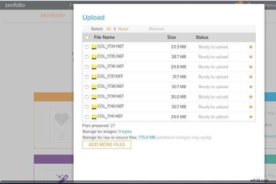Screen dimensions: 276x184
Task: Click the Nikon file icon beside COL_1739.NEF
Action: (94, 96)
